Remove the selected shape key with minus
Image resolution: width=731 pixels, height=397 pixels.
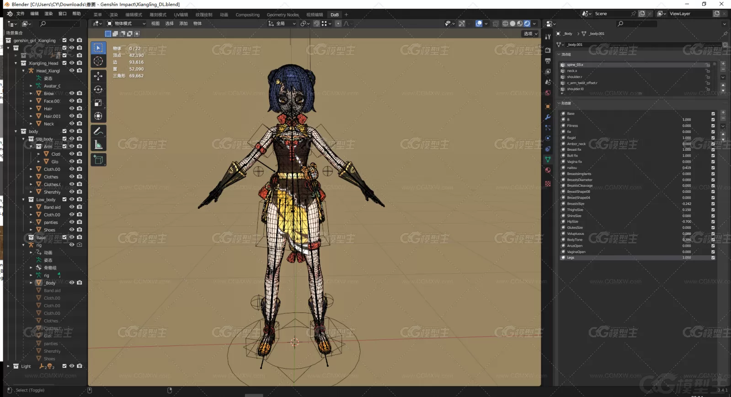(x=723, y=118)
